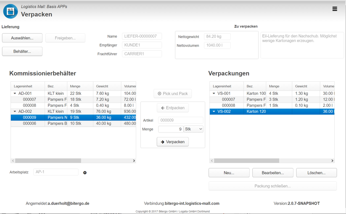Click Verpackungen scrollbar left arrow
Screen dimensions: 346x214
tap(212, 160)
